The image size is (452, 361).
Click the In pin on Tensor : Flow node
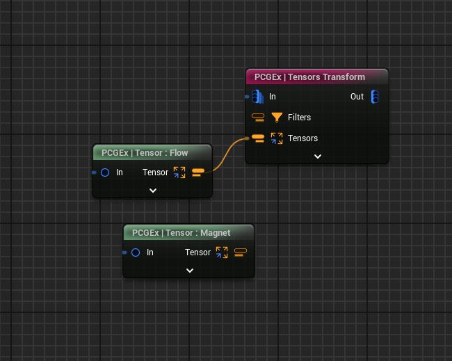pyautogui.click(x=105, y=173)
